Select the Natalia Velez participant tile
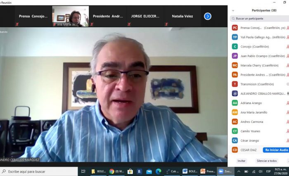Image resolution: width=289 pixels, height=176 pixels. [182, 16]
